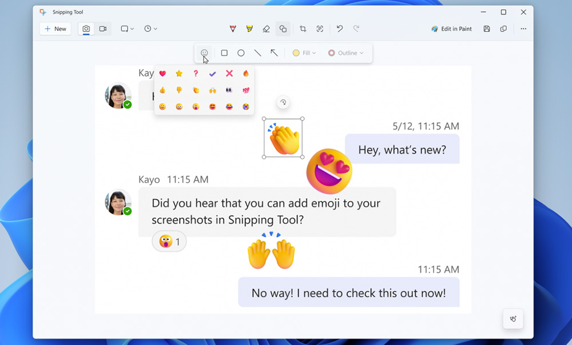This screenshot has width=572, height=345.
Task: Select the Ballpoint pen tool
Action: click(x=233, y=29)
